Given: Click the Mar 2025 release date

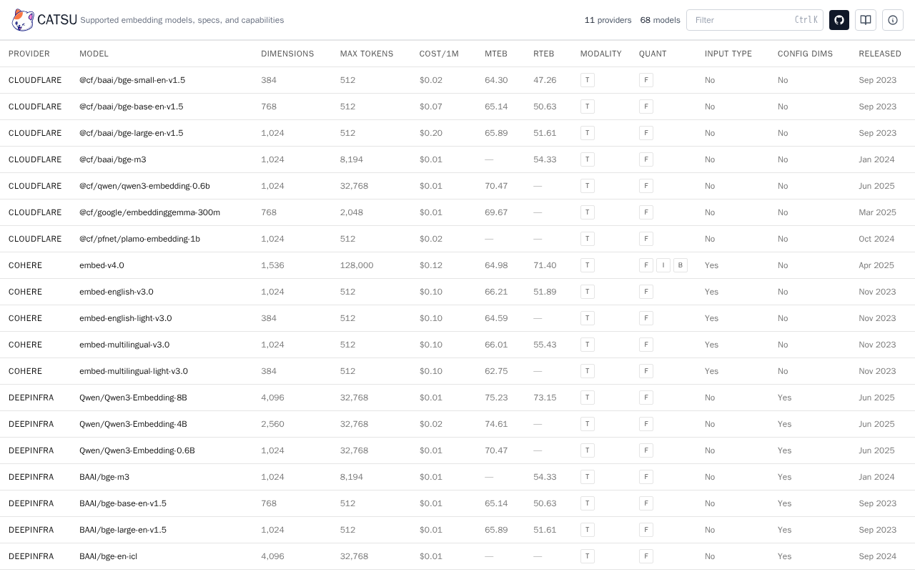Looking at the screenshot, I should 877,212.
